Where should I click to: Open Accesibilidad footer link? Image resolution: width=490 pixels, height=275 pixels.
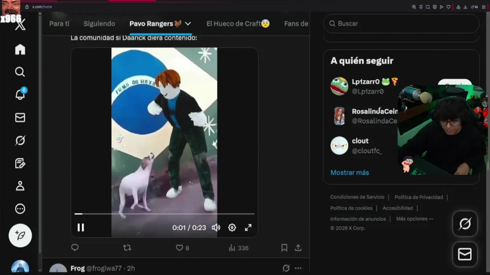[x=398, y=208]
